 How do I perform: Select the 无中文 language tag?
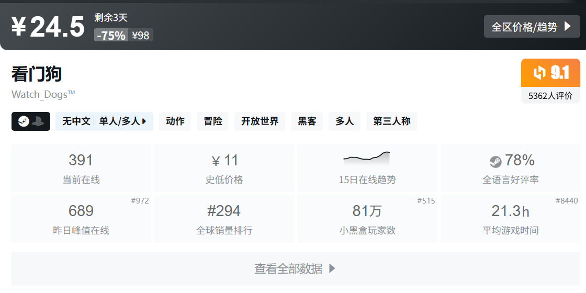[x=76, y=121]
